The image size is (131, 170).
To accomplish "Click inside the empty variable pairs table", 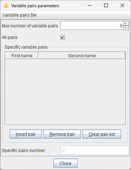I will pyautogui.click(x=65, y=92).
